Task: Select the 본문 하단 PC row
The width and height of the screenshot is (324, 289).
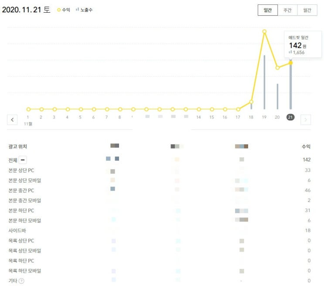Action: [159, 211]
